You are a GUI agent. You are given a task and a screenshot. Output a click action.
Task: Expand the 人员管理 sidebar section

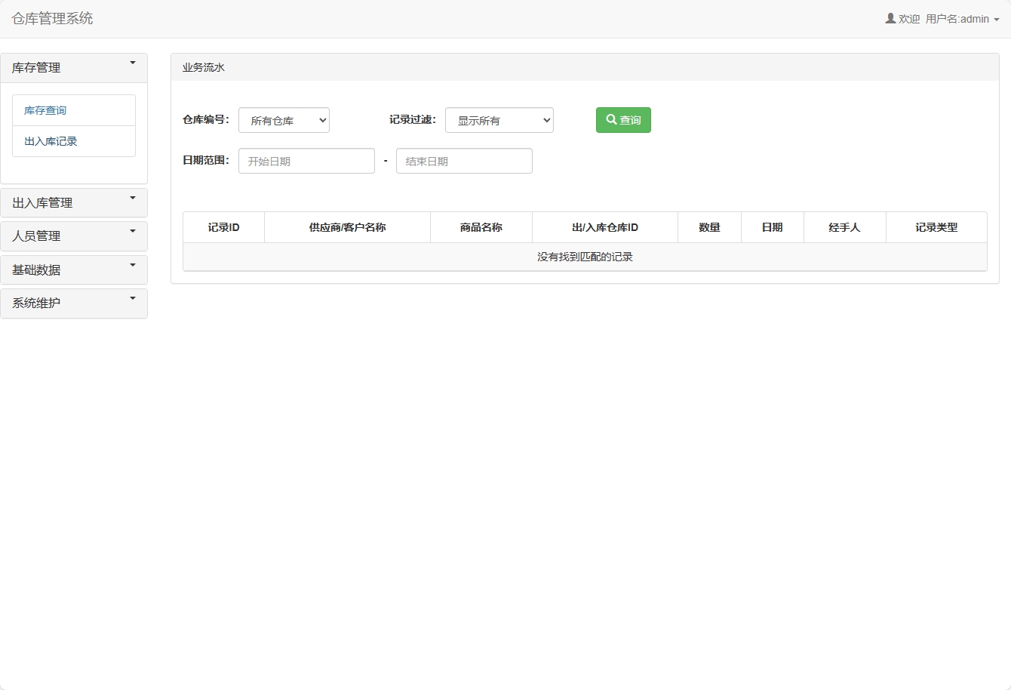73,236
